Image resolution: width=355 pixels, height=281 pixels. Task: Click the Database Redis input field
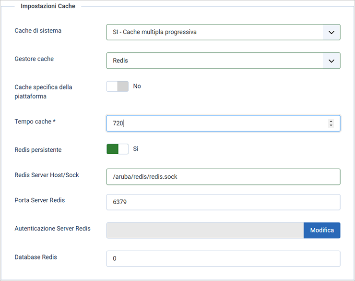pos(223,258)
